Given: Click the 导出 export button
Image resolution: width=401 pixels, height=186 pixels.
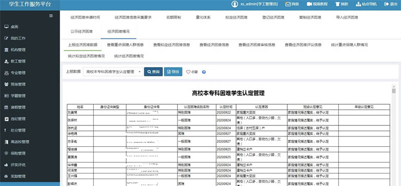Looking at the screenshot, I should [x=173, y=72].
